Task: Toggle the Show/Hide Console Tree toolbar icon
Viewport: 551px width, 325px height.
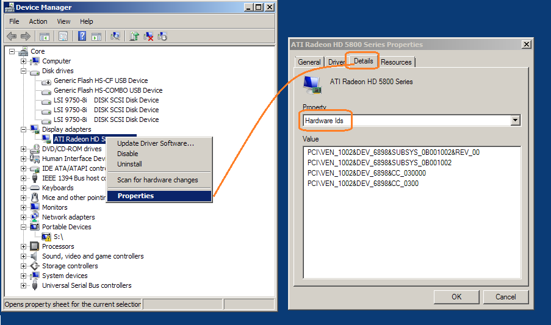Action: [x=45, y=36]
